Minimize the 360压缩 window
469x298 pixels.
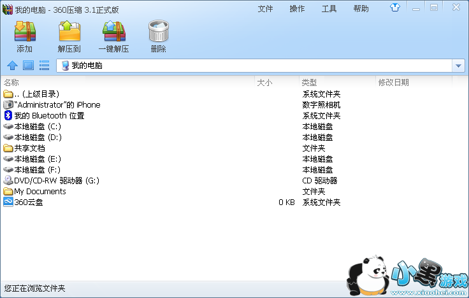415,8
